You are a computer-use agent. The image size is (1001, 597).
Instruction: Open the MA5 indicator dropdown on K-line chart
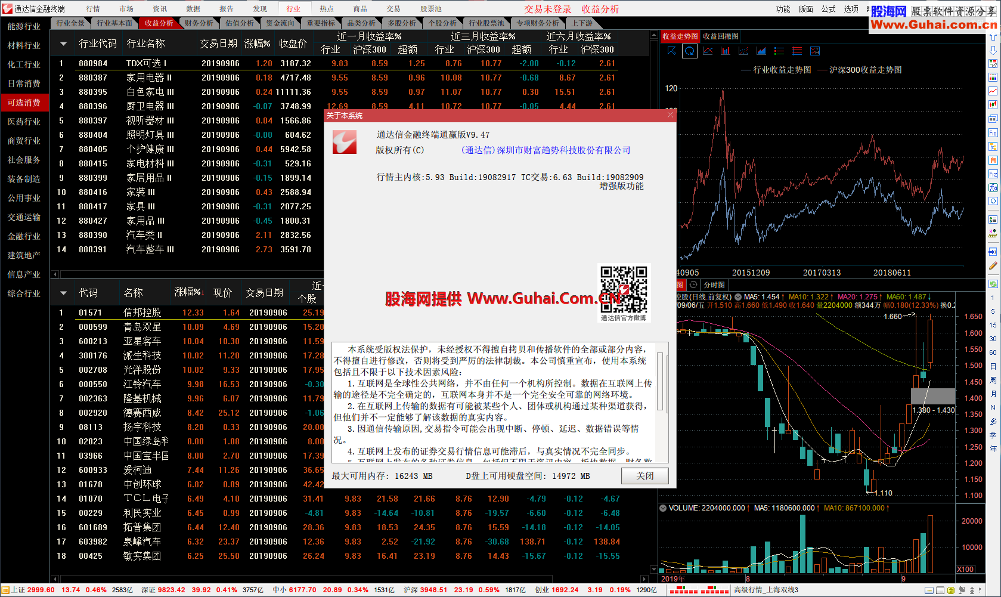click(738, 296)
